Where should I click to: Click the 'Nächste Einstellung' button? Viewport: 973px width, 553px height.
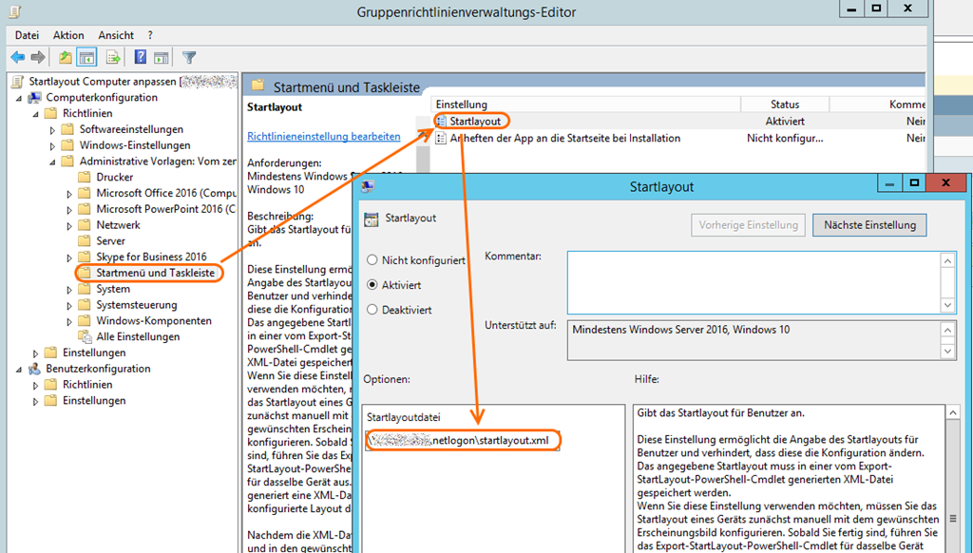point(869,225)
